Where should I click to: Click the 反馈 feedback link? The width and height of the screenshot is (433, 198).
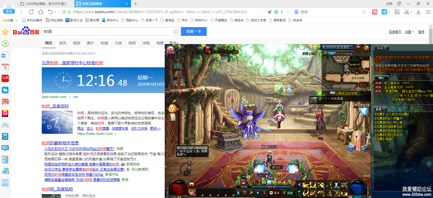point(389,4)
